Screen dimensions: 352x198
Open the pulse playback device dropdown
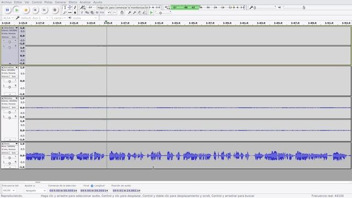[x=85, y=18]
